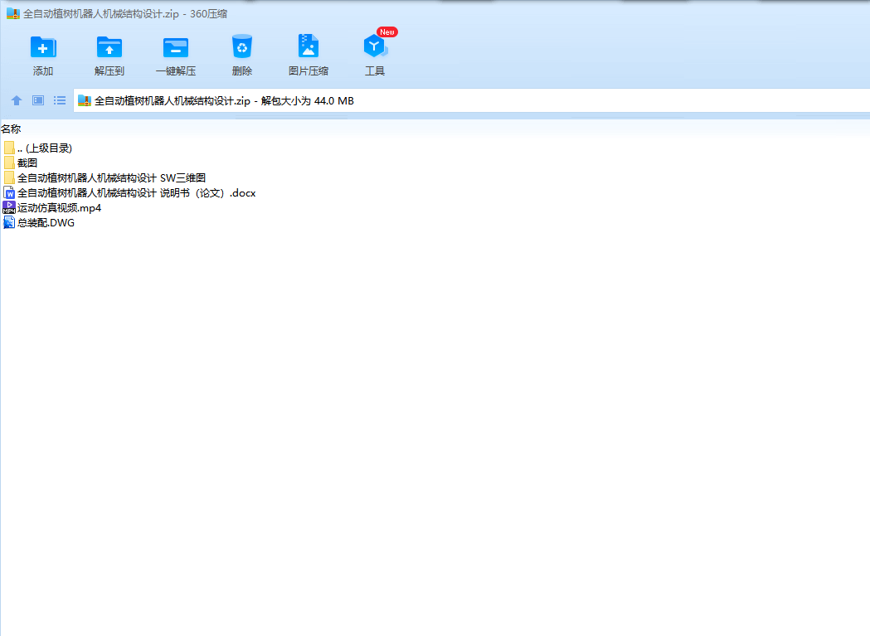Click the zip archive icon in the path bar

(85, 100)
